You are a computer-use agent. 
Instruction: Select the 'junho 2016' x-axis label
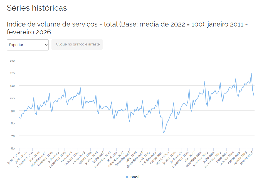(99, 157)
